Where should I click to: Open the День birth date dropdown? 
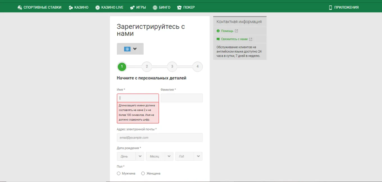click(x=130, y=156)
